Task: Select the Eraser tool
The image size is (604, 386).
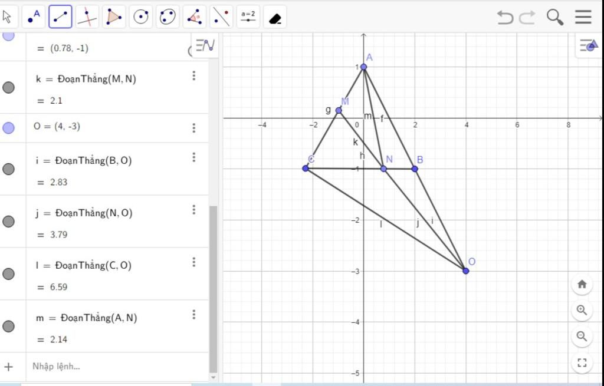Action: pyautogui.click(x=275, y=17)
